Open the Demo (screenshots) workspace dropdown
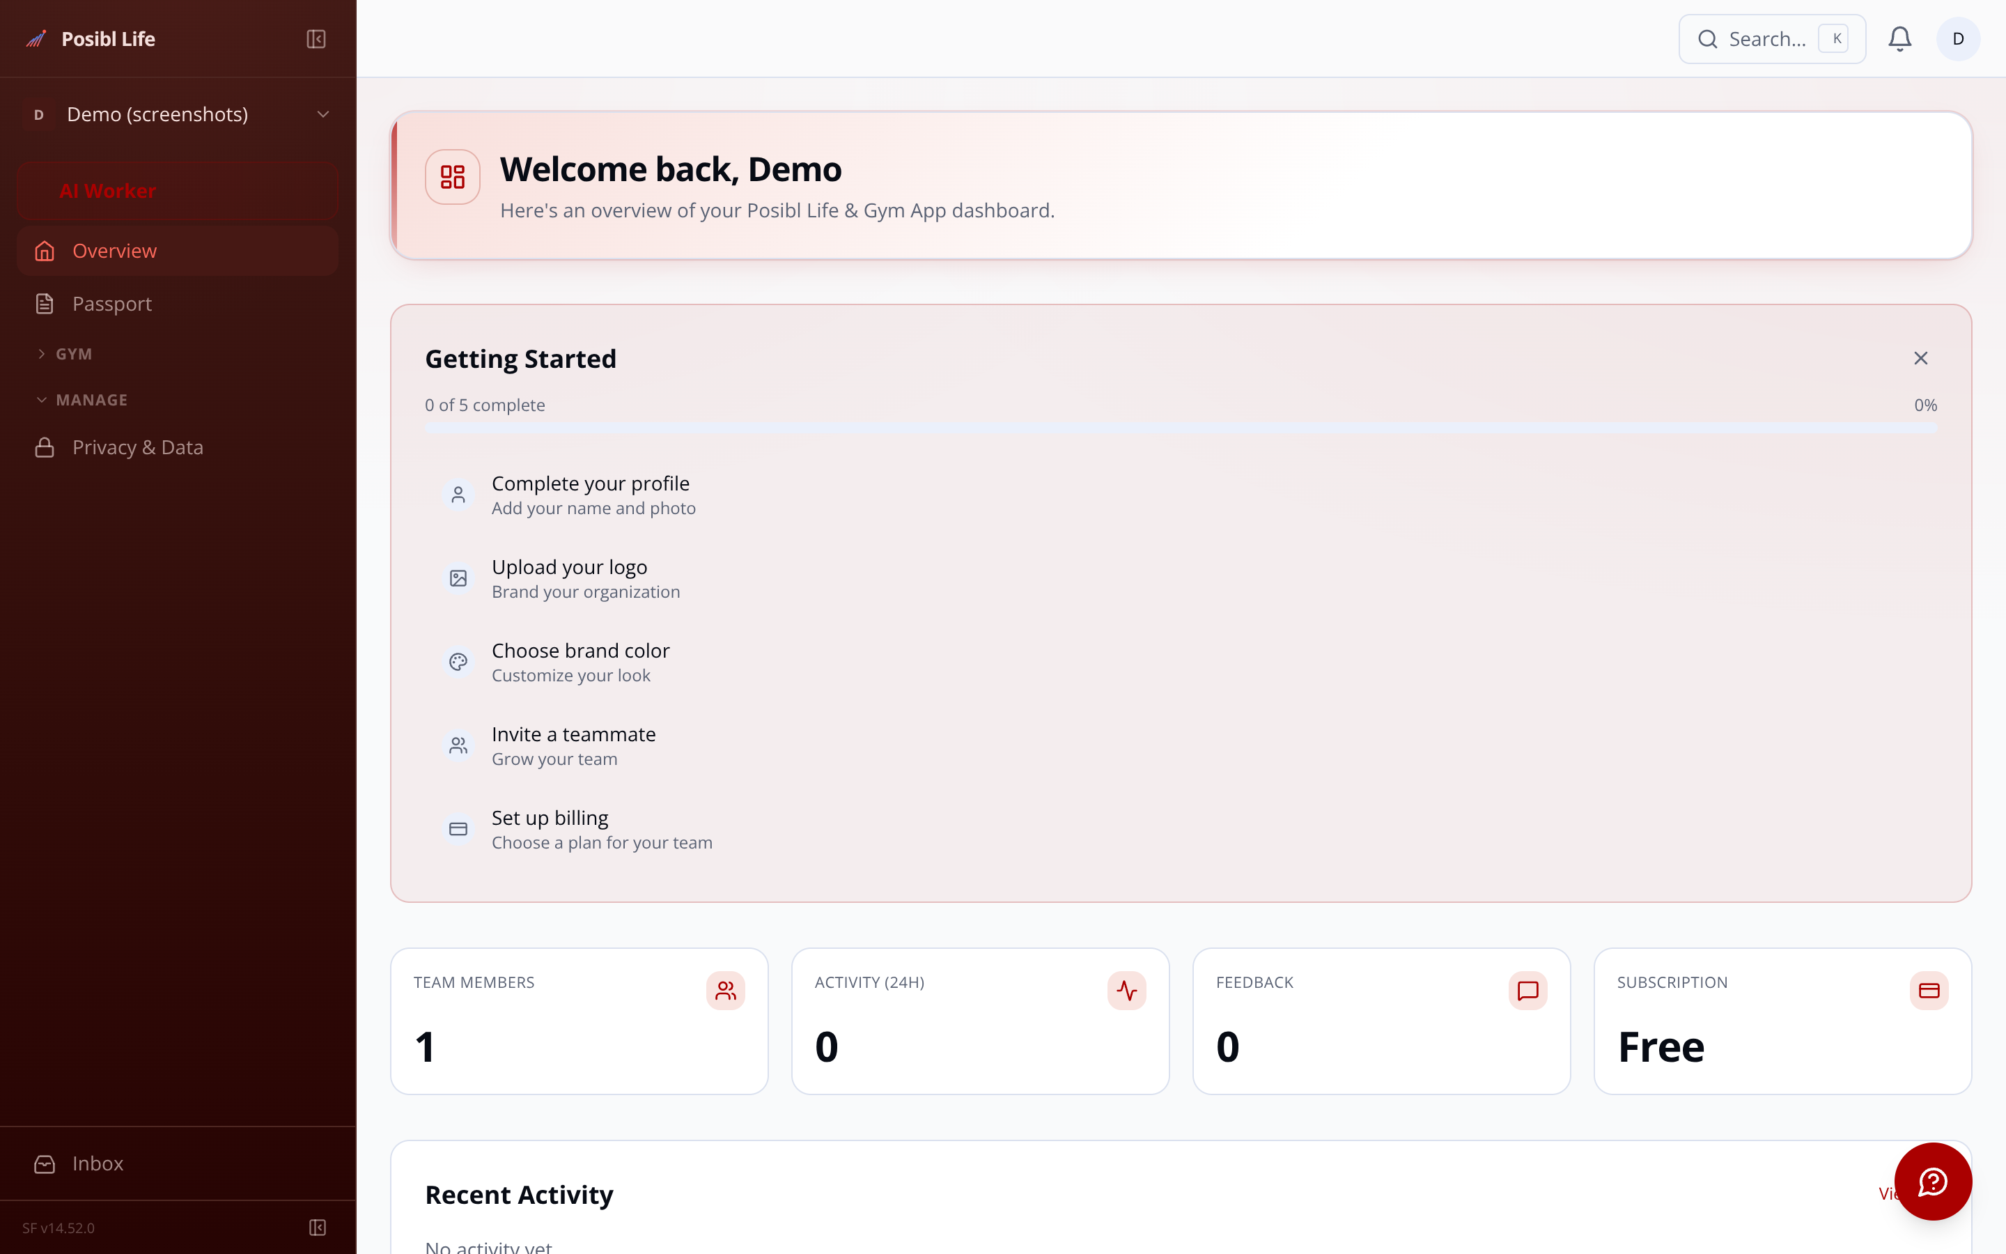Viewport: 2006px width, 1254px height. pyautogui.click(x=178, y=114)
